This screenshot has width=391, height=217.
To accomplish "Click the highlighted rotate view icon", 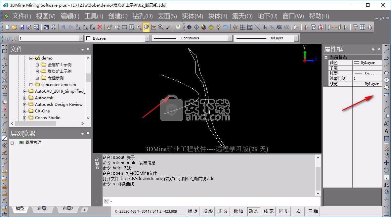I will point(146,27).
